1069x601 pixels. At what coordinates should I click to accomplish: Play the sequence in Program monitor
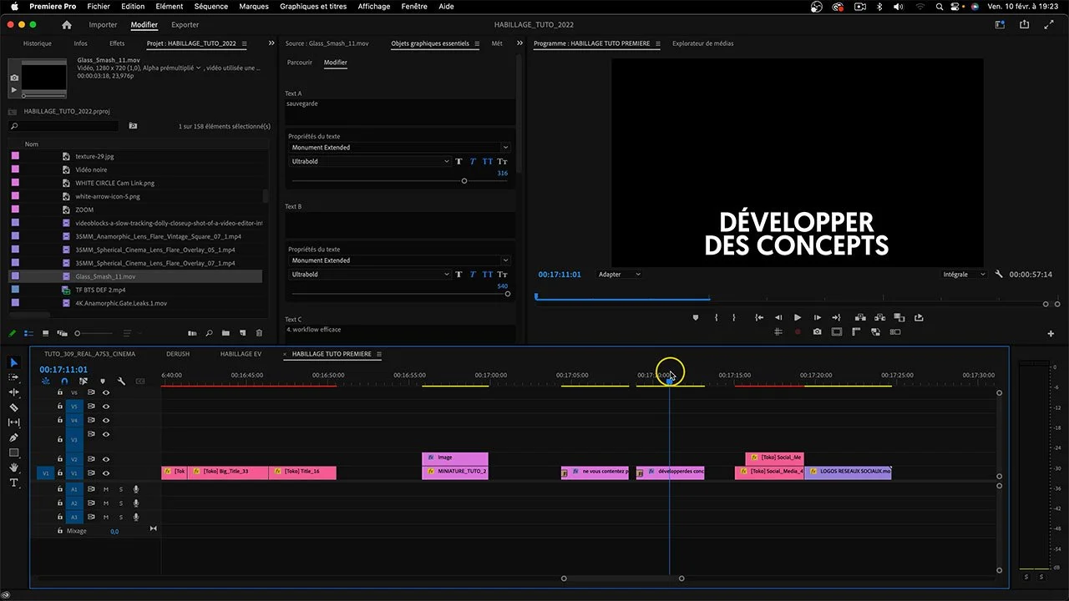click(798, 317)
